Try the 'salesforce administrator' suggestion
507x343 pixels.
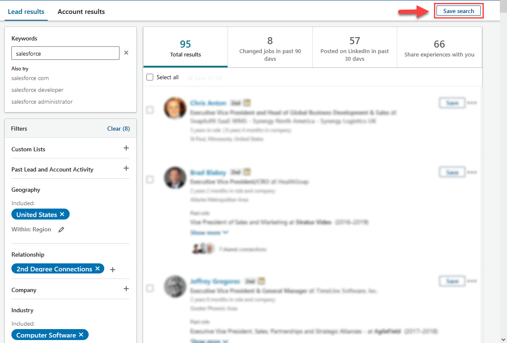click(42, 102)
